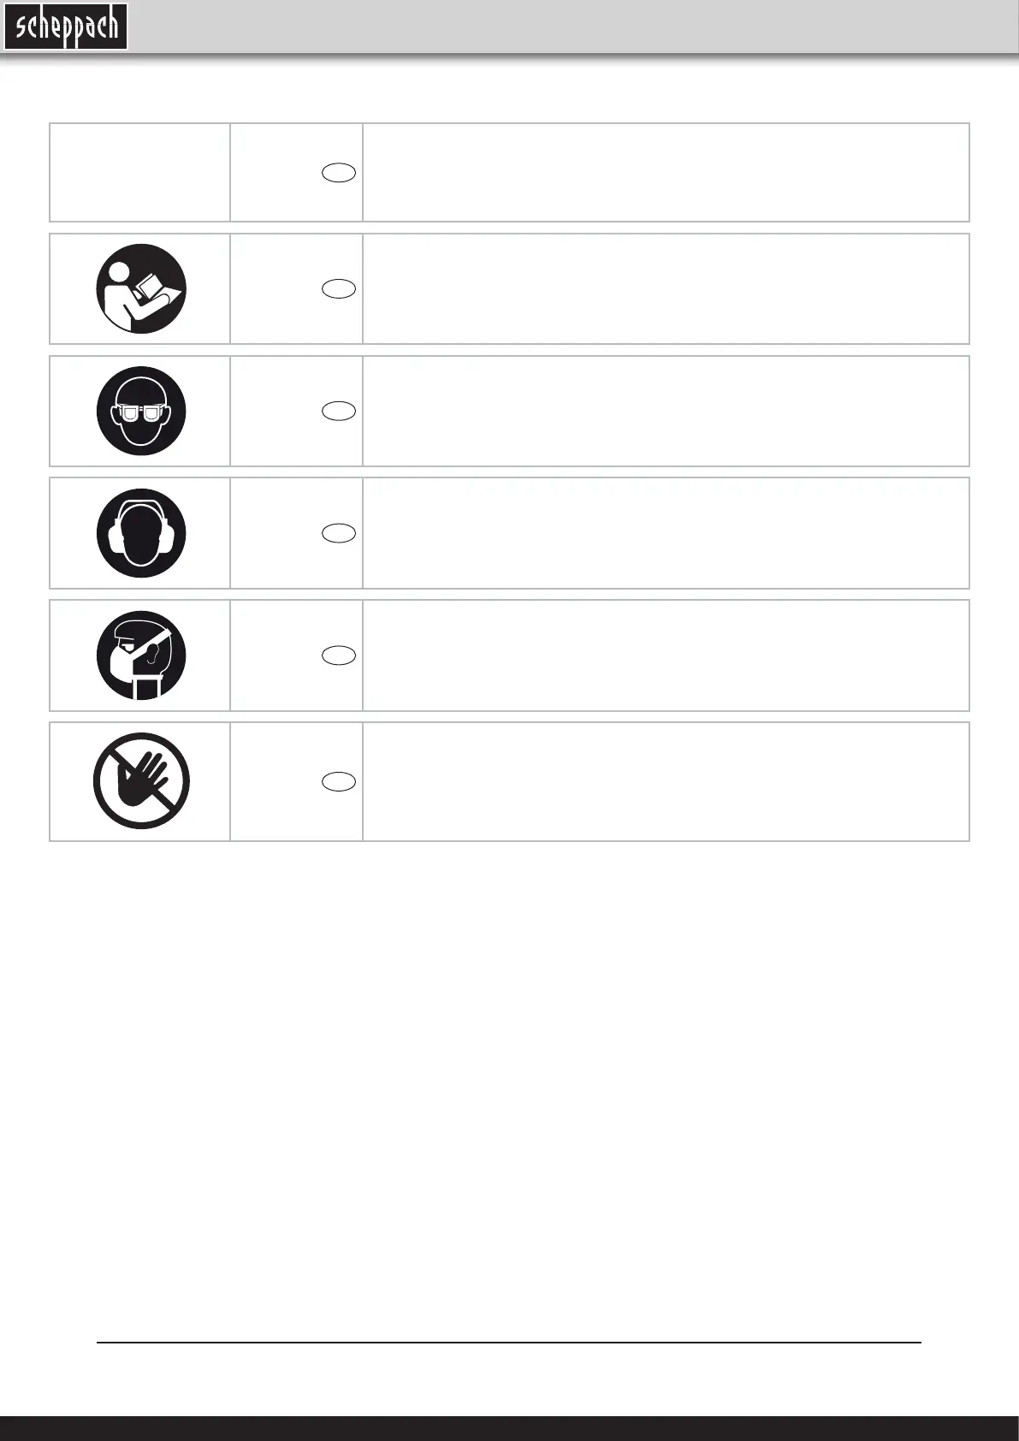Click the horizontal footnote line near page bottom
The width and height of the screenshot is (1019, 1441).
click(x=509, y=1343)
